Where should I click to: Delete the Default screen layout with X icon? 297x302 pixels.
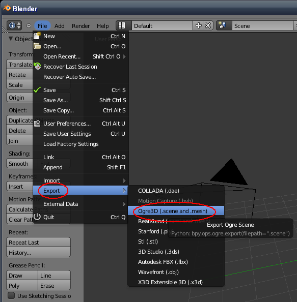pyautogui.click(x=208, y=25)
